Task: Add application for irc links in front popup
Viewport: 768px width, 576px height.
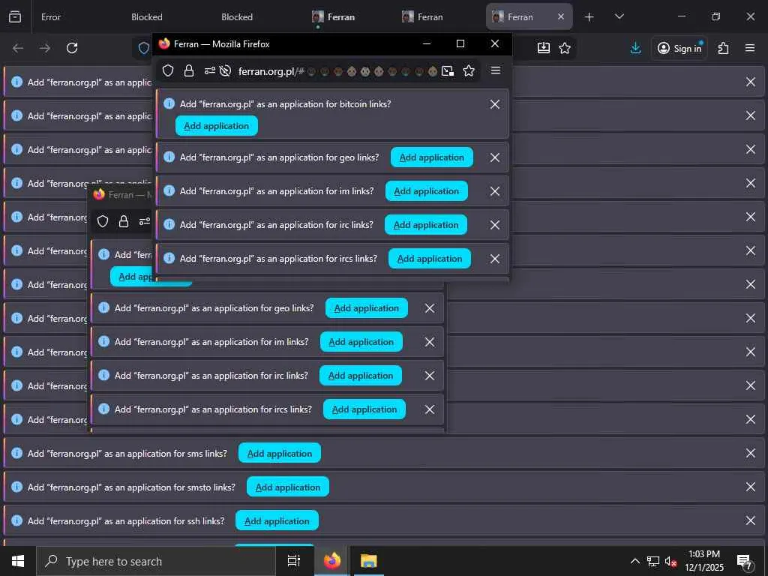Action: click(426, 225)
